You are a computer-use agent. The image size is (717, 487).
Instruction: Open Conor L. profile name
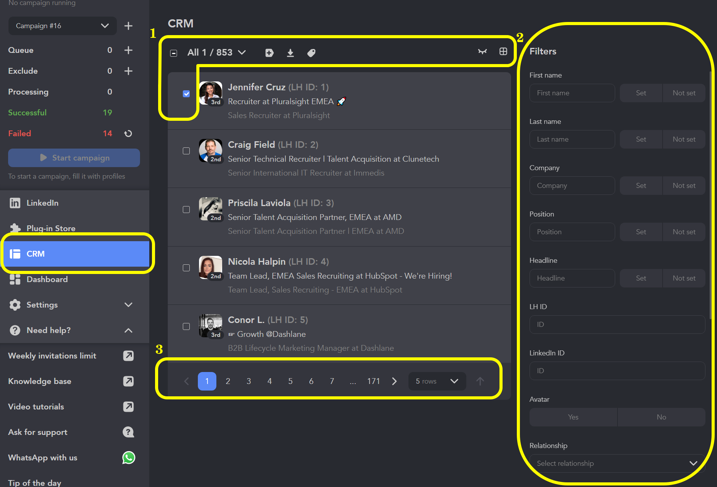pyautogui.click(x=246, y=320)
